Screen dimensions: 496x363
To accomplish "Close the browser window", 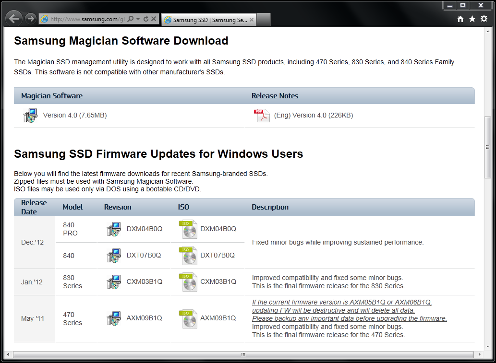I will click(481, 5).
